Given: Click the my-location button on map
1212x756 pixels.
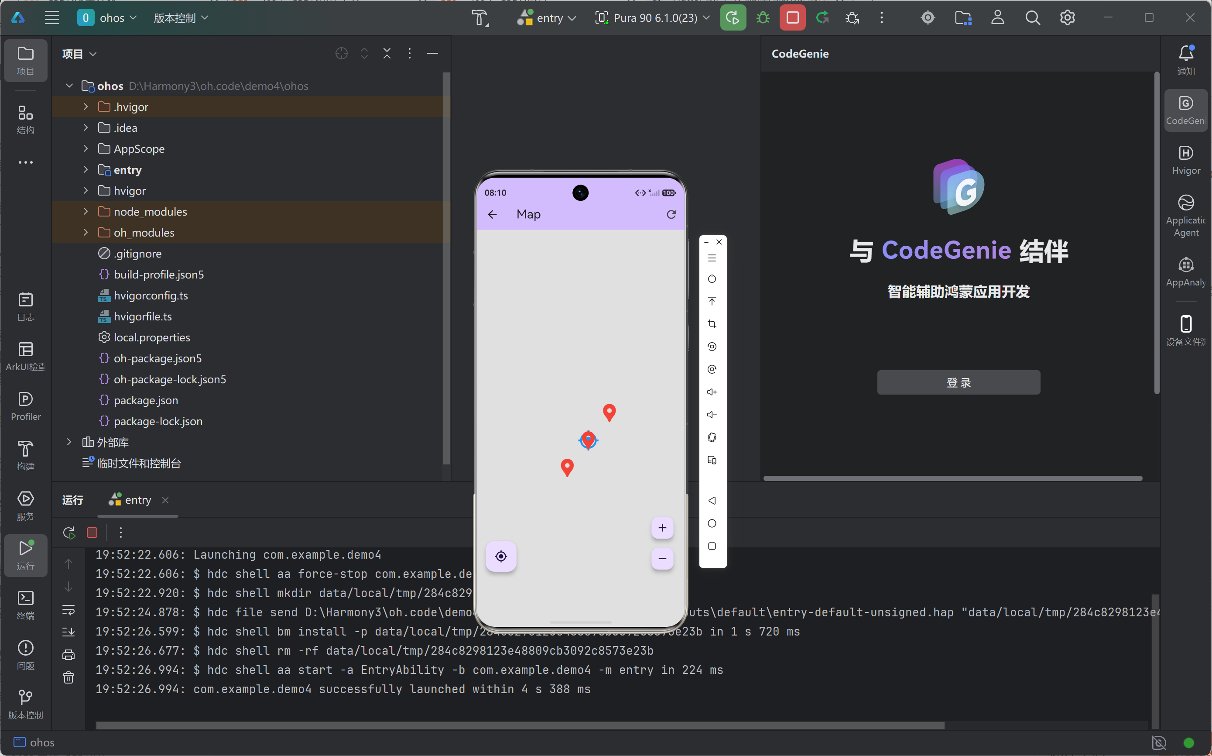Looking at the screenshot, I should point(501,556).
